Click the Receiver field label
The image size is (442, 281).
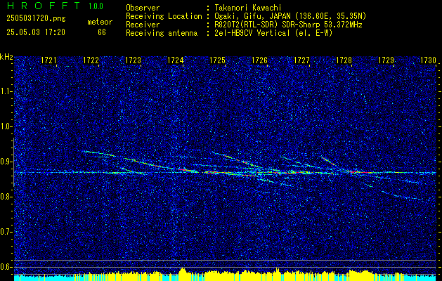coord(143,25)
